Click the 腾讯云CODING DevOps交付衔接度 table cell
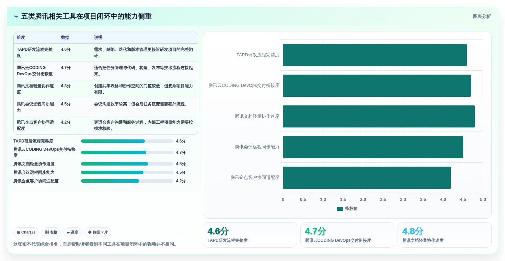 (x=36, y=71)
